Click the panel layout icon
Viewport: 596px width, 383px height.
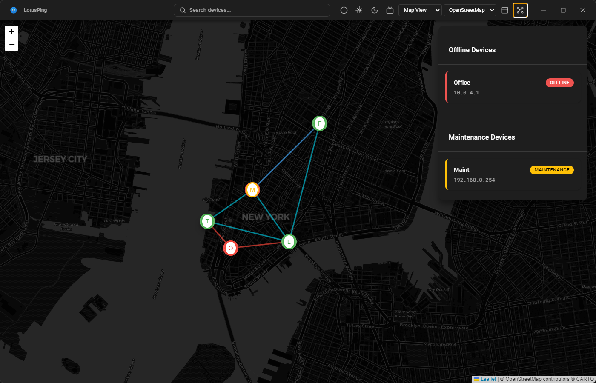click(505, 10)
